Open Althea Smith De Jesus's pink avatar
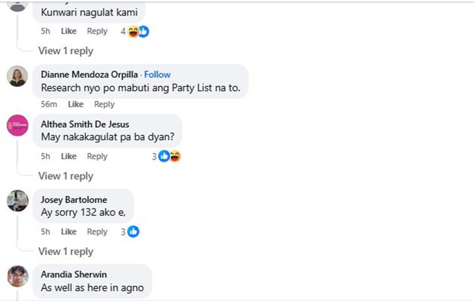Screen dimensions: 474x301 click(x=18, y=125)
